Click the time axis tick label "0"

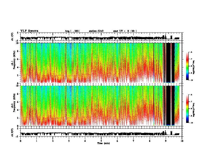20,141
